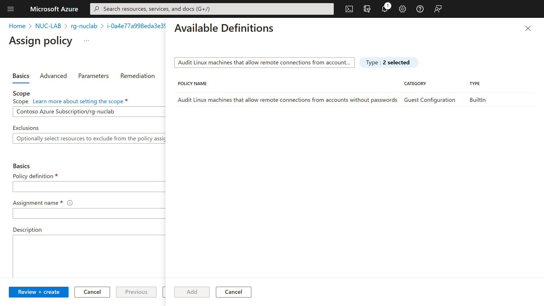Screen dimensions: 544x306
Task: Open the portal Settings gear
Action: pyautogui.click(x=402, y=9)
